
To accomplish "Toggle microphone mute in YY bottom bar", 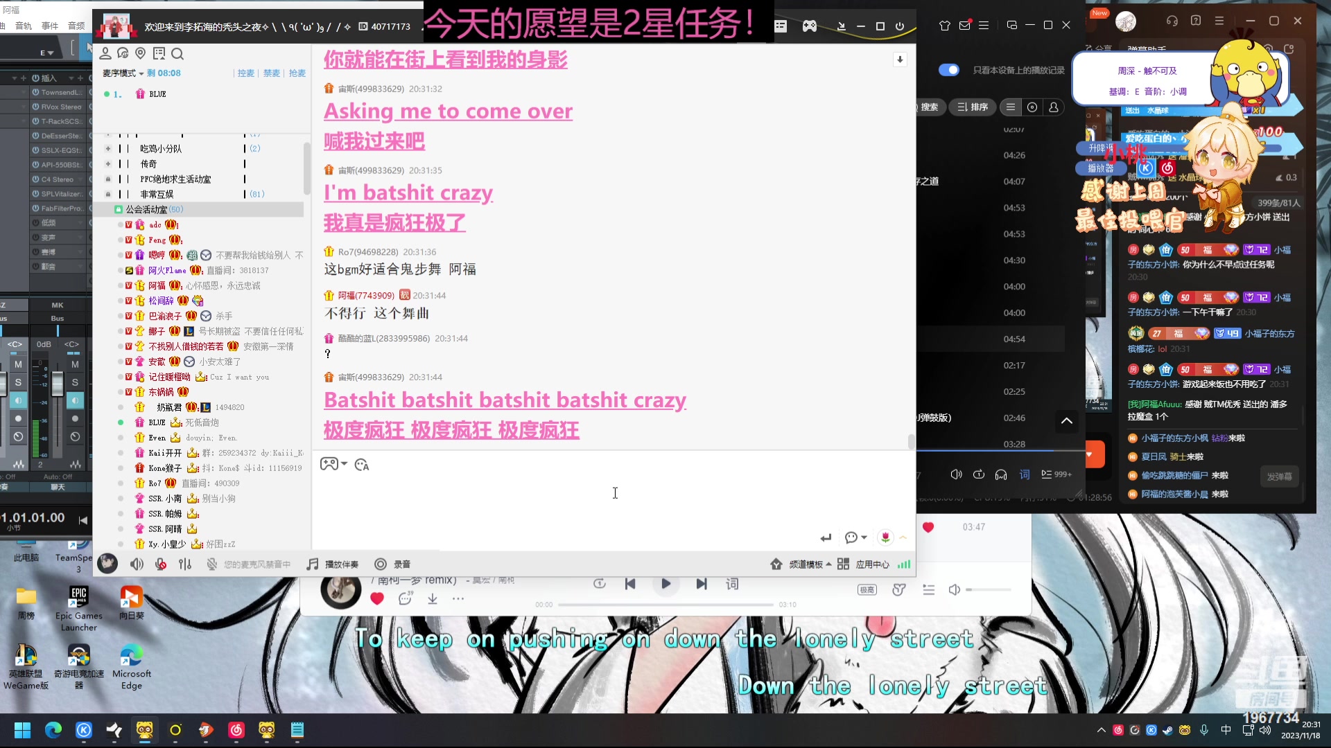I will click(212, 564).
